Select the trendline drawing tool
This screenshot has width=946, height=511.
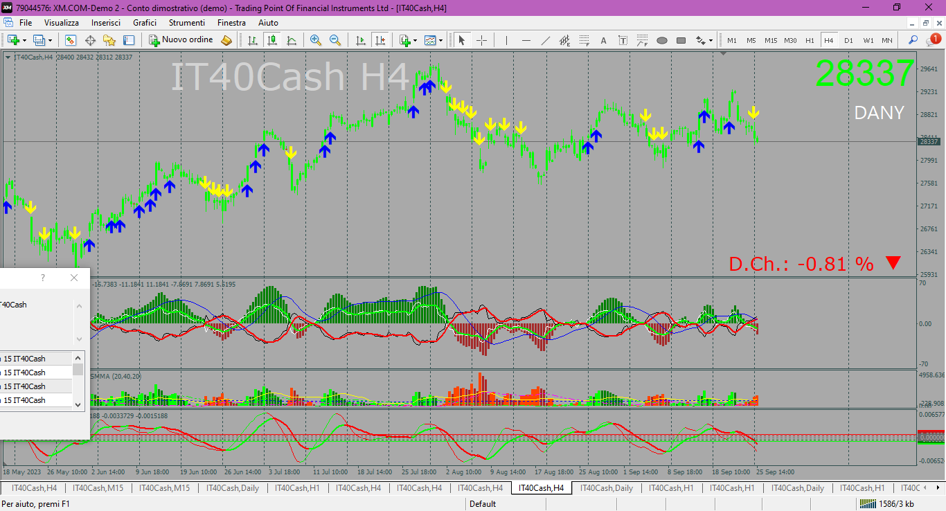545,40
